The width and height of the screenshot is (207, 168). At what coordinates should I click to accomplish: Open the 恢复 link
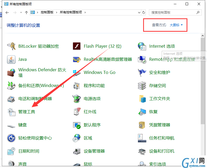(153, 112)
